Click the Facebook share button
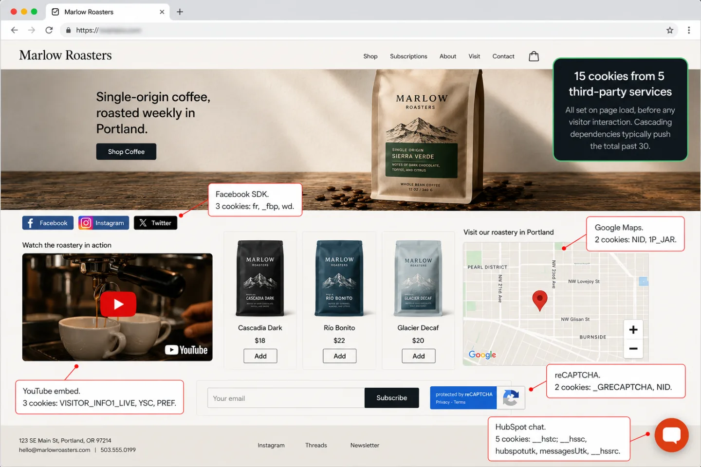The image size is (701, 467). pos(48,223)
